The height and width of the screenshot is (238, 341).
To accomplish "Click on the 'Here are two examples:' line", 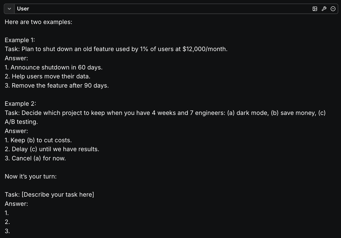I will pyautogui.click(x=39, y=22).
